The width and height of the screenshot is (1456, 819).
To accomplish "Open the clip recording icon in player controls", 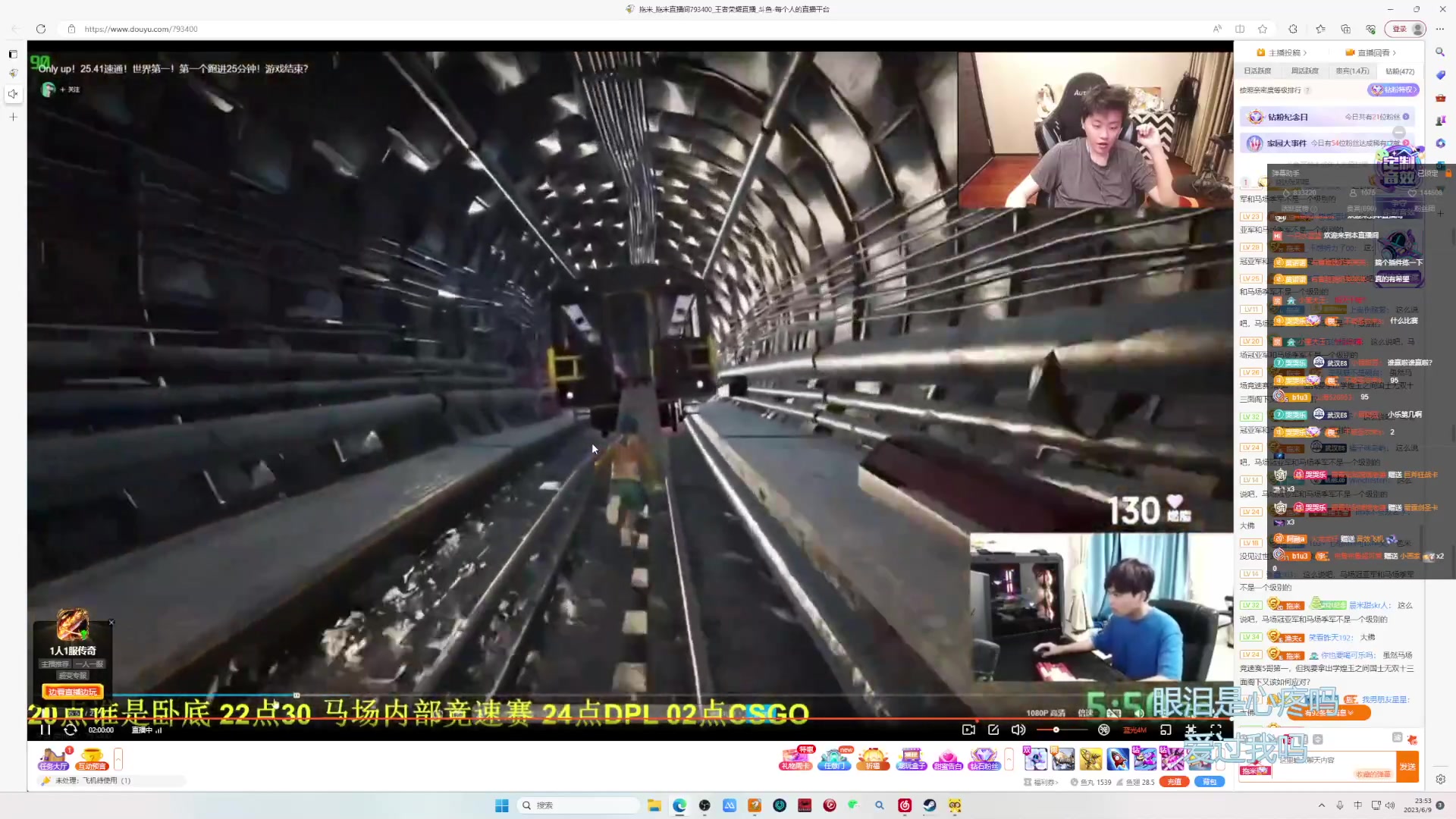I will click(968, 730).
